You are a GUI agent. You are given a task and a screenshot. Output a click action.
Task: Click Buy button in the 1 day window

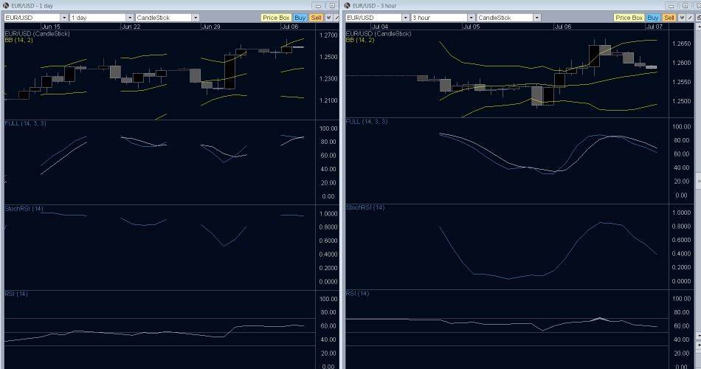pos(300,18)
